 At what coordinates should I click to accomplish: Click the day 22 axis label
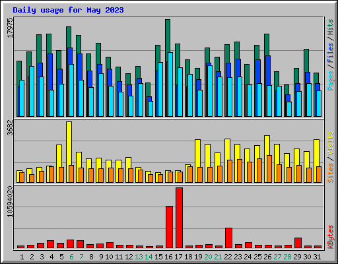tap(228, 257)
